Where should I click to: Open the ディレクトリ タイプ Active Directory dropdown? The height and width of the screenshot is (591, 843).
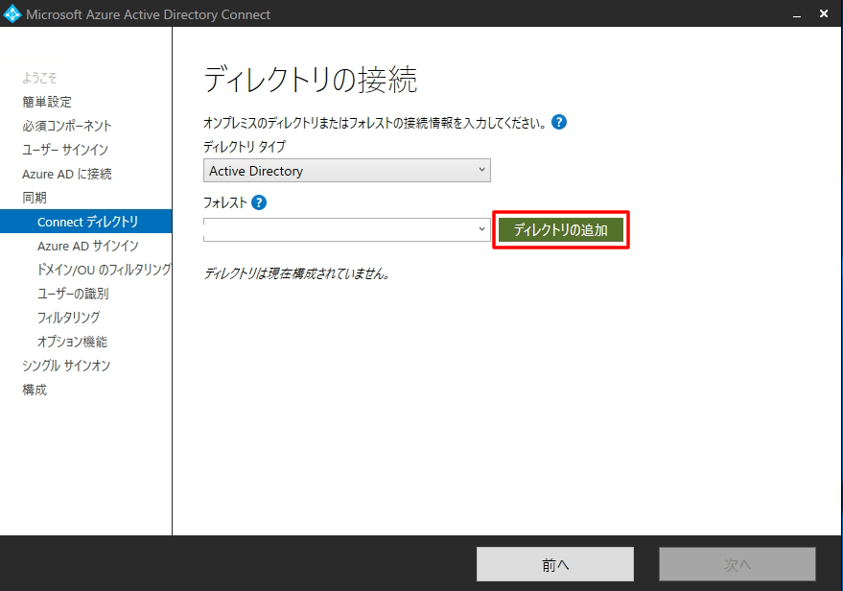tap(347, 171)
